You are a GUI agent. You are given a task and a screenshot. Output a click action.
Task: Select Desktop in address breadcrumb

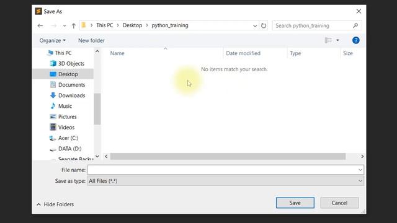click(x=132, y=25)
